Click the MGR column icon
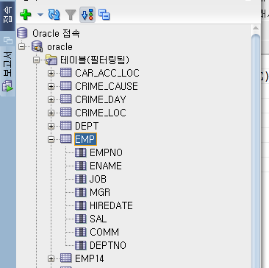Screen dimensions: 269x268 pos(80,192)
